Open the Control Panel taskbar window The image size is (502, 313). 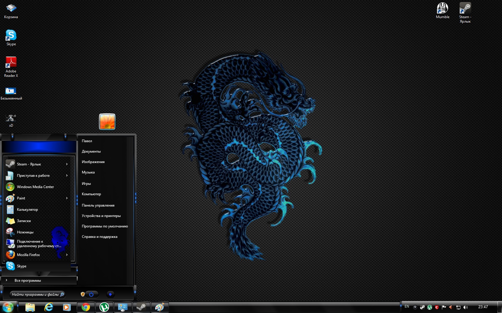(x=123, y=307)
